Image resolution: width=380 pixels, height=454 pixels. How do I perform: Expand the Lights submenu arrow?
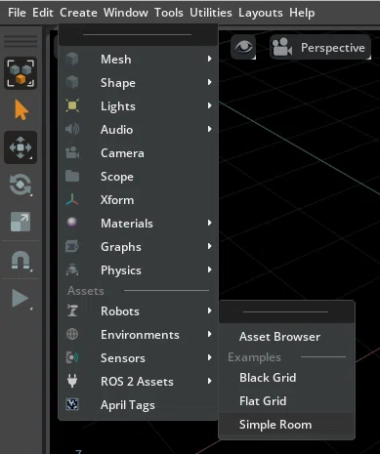click(x=210, y=105)
